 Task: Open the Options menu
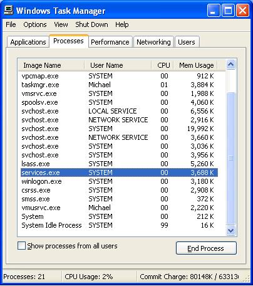(35, 24)
